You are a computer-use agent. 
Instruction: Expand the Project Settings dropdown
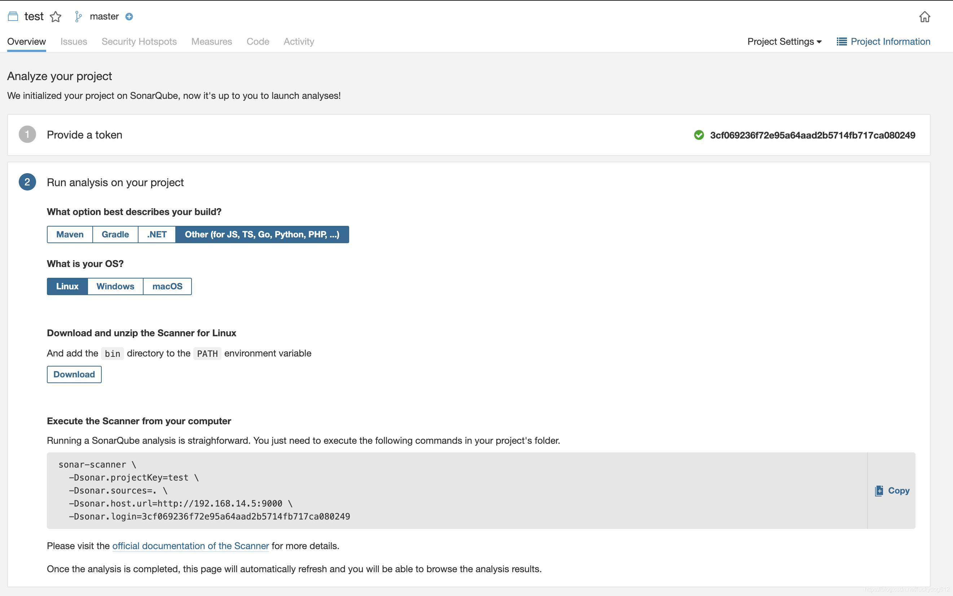point(784,41)
